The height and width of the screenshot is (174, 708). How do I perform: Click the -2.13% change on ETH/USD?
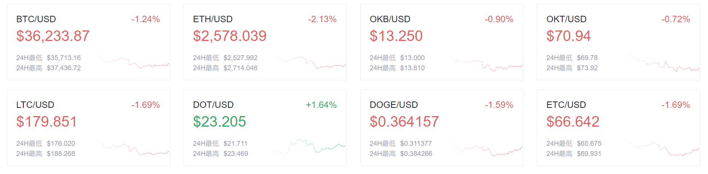point(322,19)
